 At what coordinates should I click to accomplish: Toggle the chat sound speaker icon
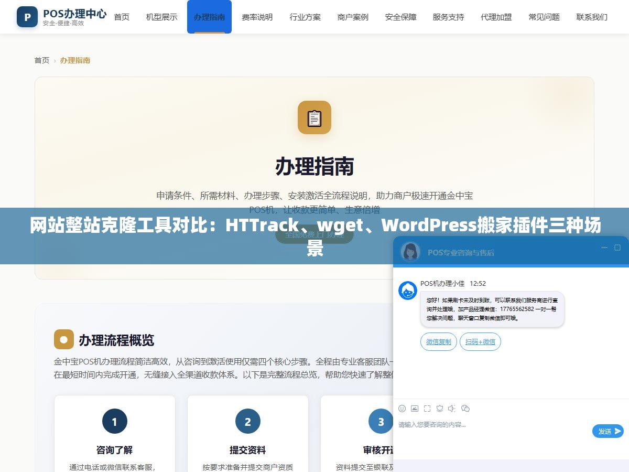point(452,408)
